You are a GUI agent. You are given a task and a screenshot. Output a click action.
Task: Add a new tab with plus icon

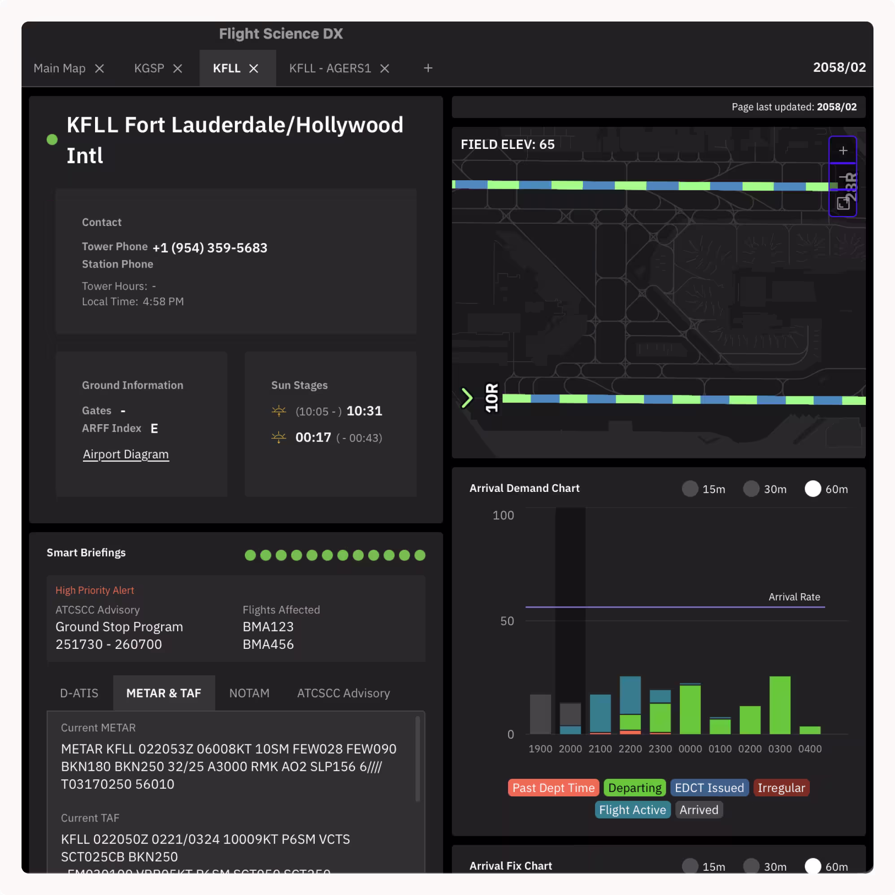(x=428, y=68)
